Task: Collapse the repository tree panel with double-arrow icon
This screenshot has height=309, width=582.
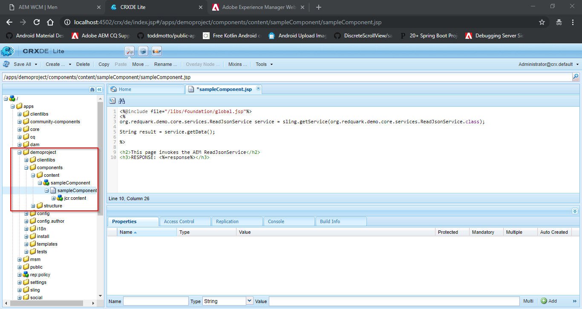Action: [x=99, y=89]
